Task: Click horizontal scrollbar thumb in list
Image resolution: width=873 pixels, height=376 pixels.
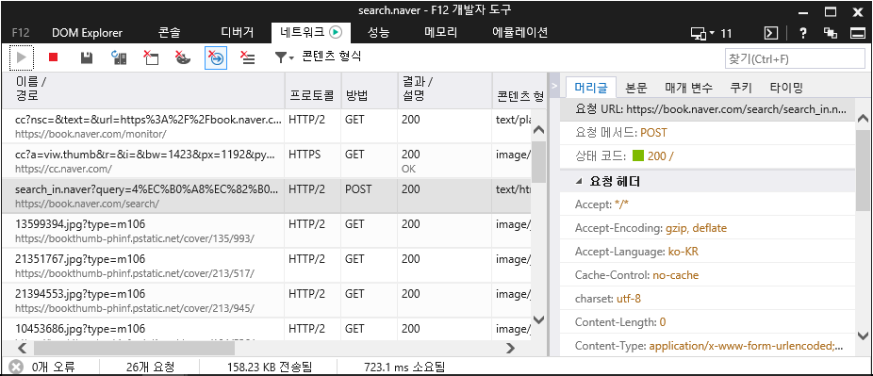Action: click(x=134, y=348)
